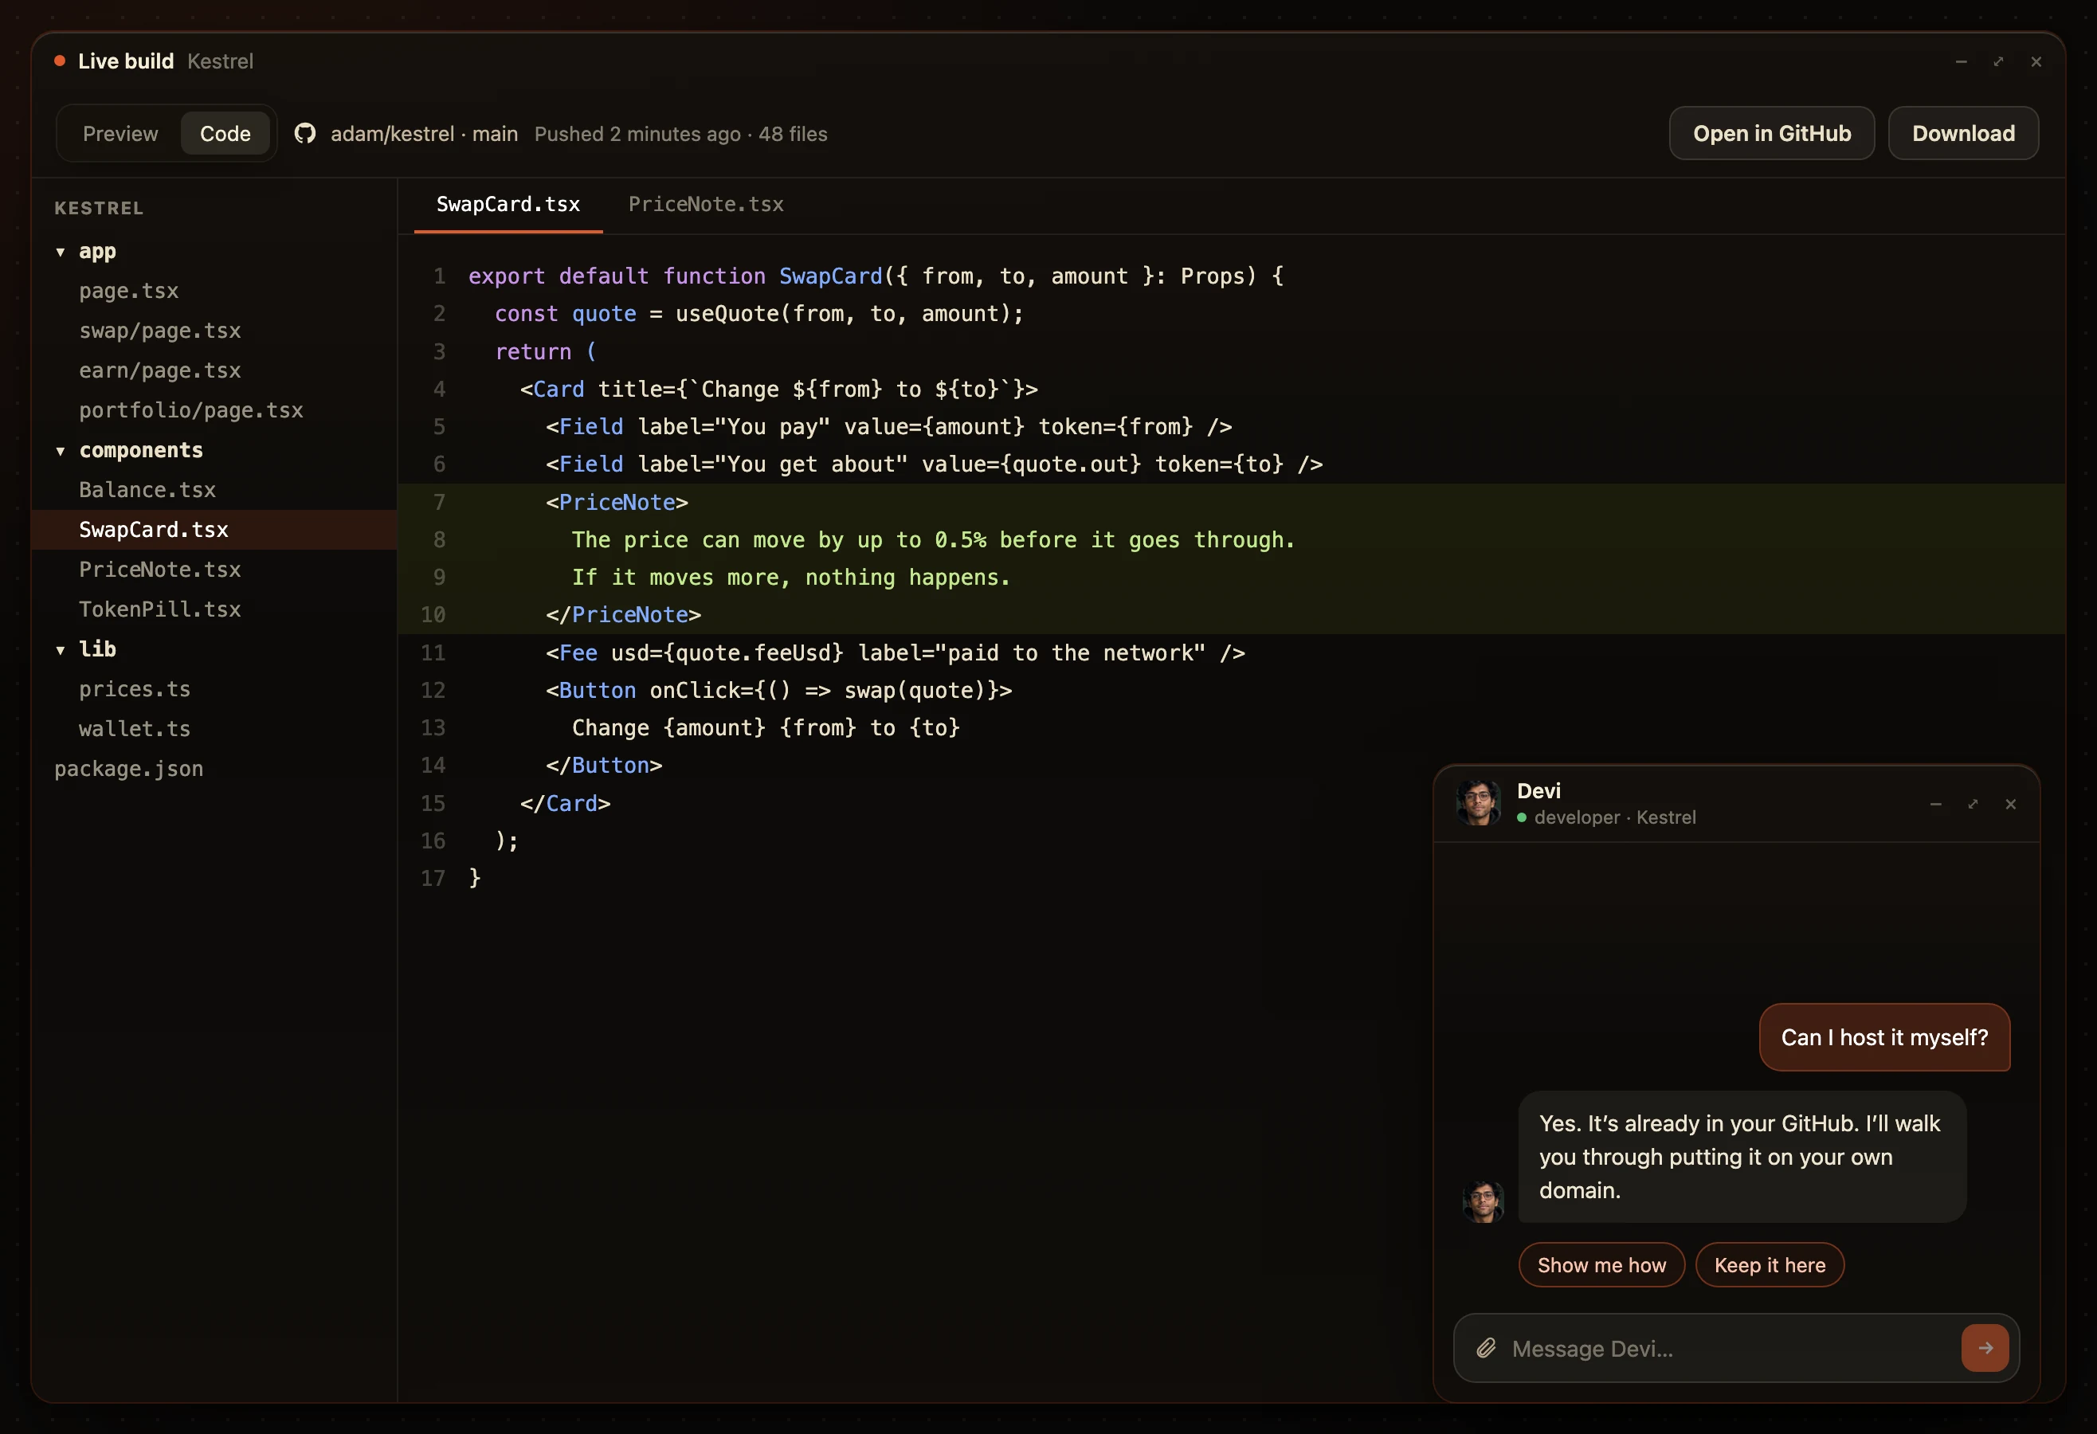The width and height of the screenshot is (2097, 1434).
Task: Click Devi's reply about your GitHub
Action: click(1742, 1157)
